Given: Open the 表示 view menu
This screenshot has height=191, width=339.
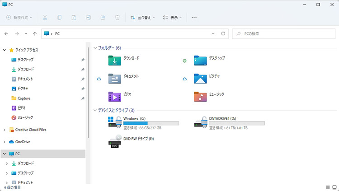Looking at the screenshot, I should click(172, 18).
